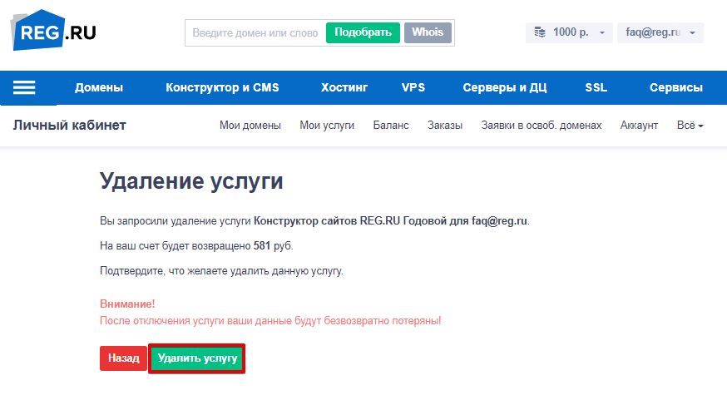This screenshot has width=727, height=395.
Task: Open the REG.RU logo homepage
Action: (x=53, y=31)
